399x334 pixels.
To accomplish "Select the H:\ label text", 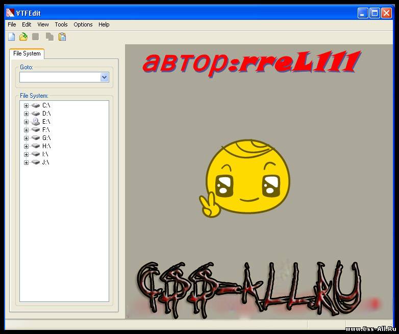I will pyautogui.click(x=46, y=146).
